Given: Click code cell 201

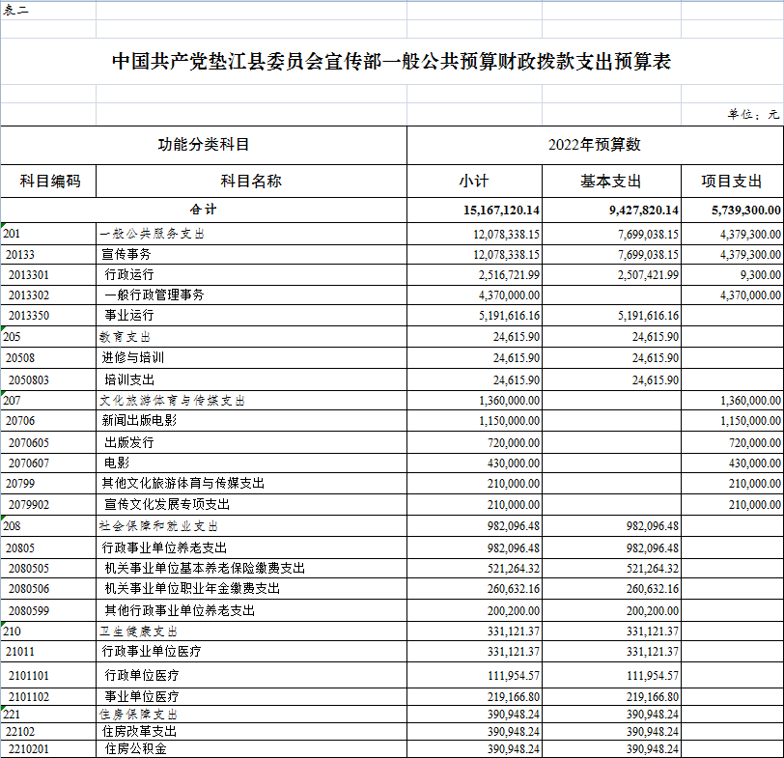Looking at the screenshot, I should click(48, 234).
